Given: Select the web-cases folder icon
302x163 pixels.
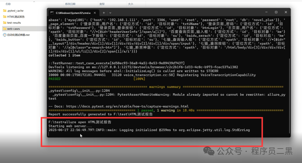Looking at the screenshot, I should [5, 29].
